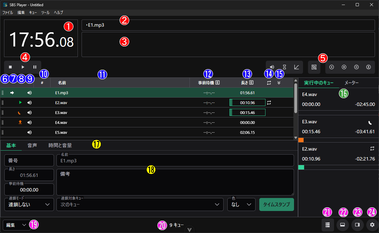Open the ファイル menu

[x=8, y=12]
